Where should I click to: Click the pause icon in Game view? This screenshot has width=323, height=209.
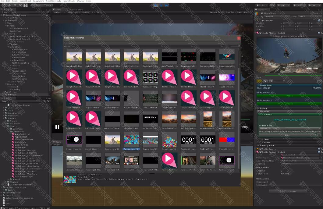click(x=57, y=127)
